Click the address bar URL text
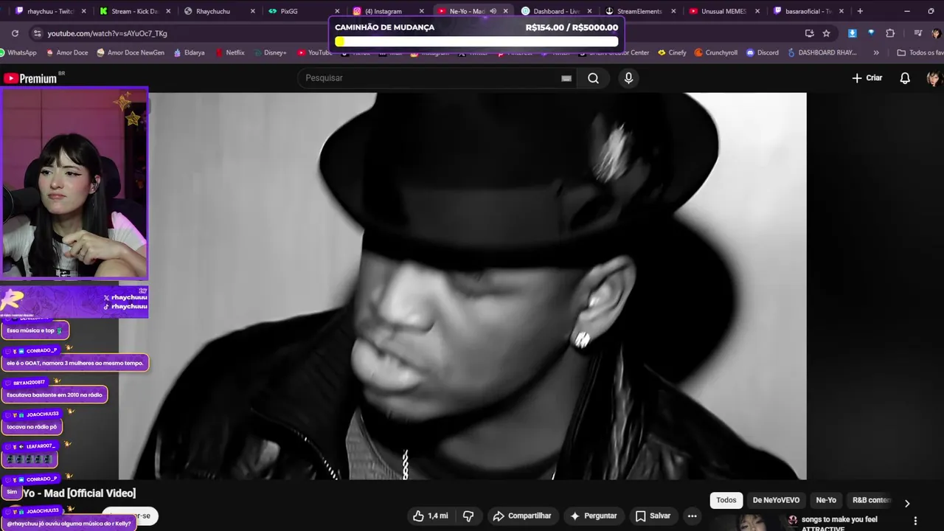Image resolution: width=944 pixels, height=531 pixels. pyautogui.click(x=108, y=33)
